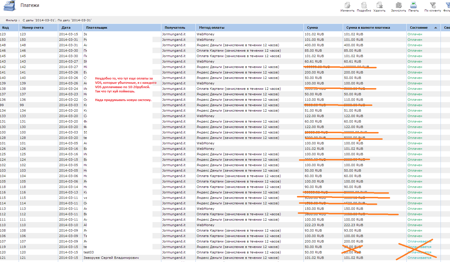Open Подробно details view icon
This screenshot has width=450, height=262.
tap(364, 5)
